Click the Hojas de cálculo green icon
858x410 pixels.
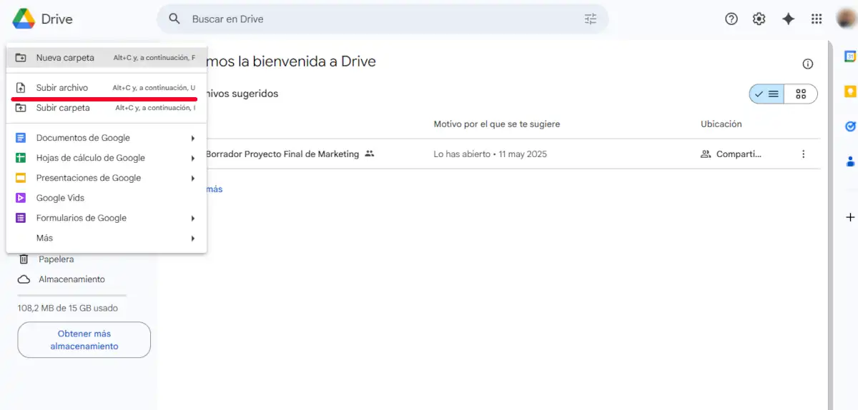(x=21, y=158)
